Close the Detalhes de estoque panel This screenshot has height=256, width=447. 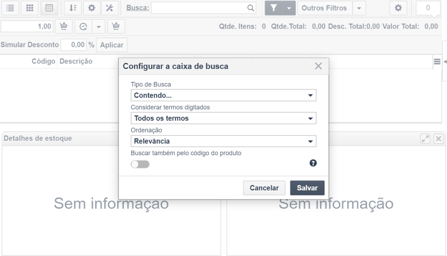click(438, 139)
